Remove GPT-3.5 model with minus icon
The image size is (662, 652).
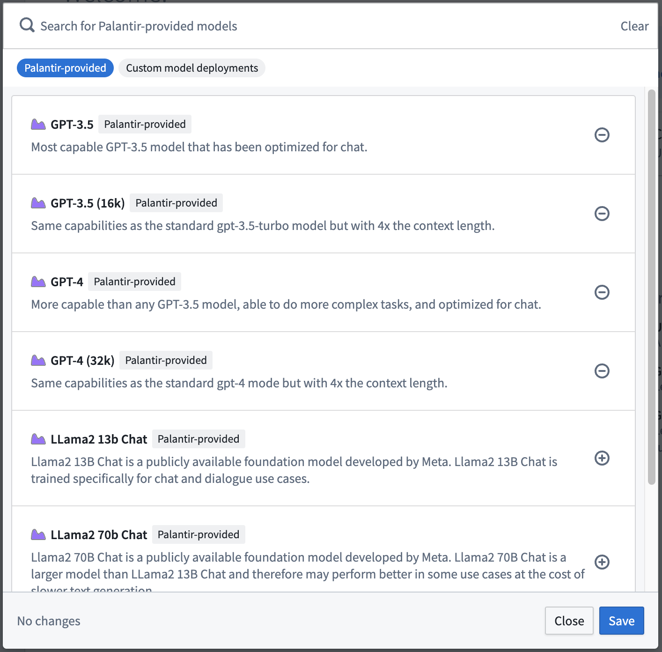tap(602, 135)
